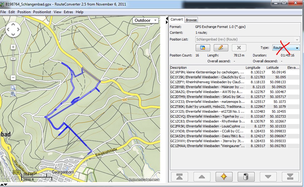Maximize the RouteConverter window
This screenshot has height=187, width=304.
click(284, 3)
